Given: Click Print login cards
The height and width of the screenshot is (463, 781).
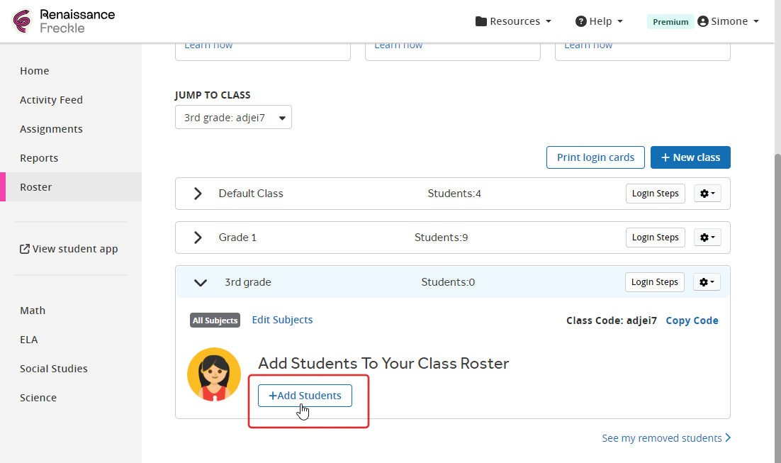Looking at the screenshot, I should (x=595, y=157).
